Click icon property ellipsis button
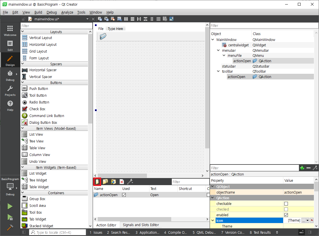 coord(303,220)
